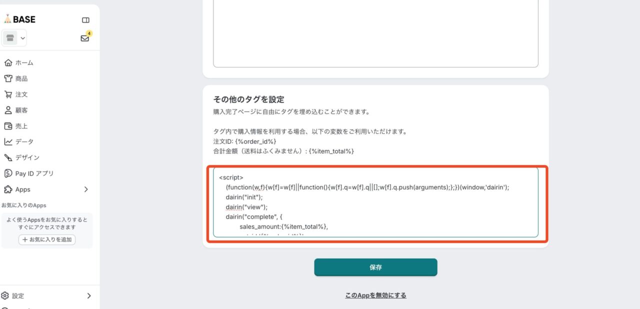Viewport: 640px width, 309px height.
Task: Open the Apps menu item
Action: 22,189
